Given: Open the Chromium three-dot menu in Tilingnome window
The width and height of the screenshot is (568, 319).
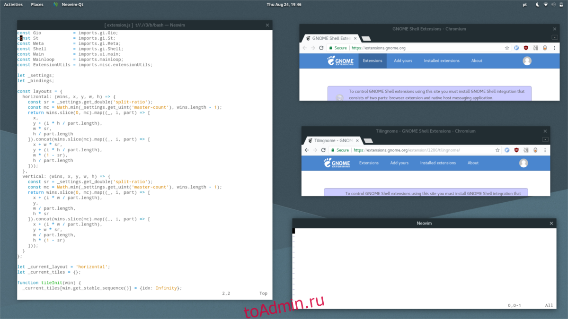Looking at the screenshot, I should (544, 150).
